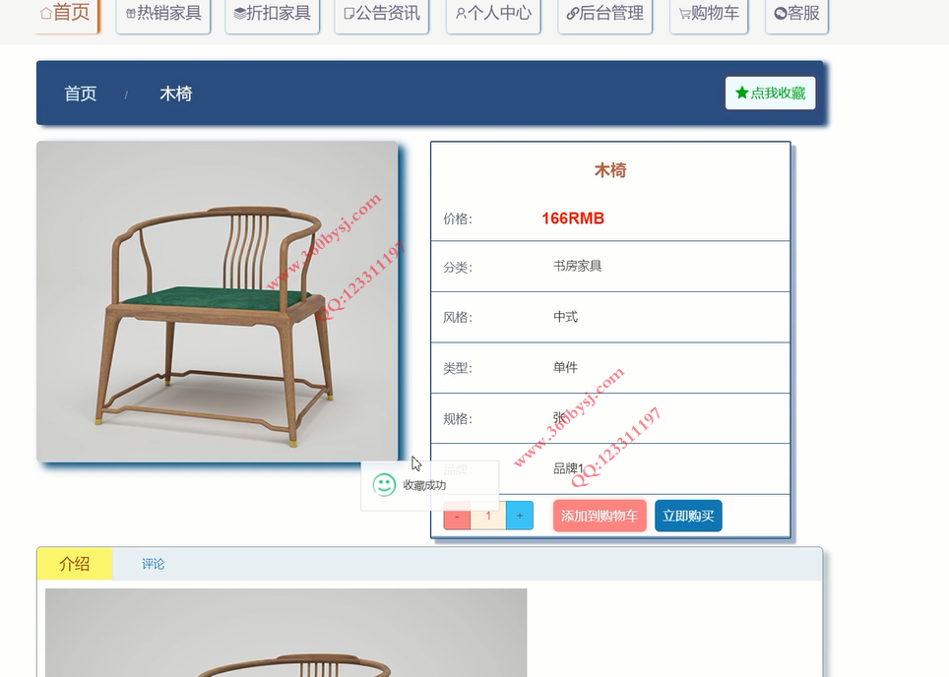Click 木椅 in the breadcrumb
The width and height of the screenshot is (949, 677).
(175, 93)
